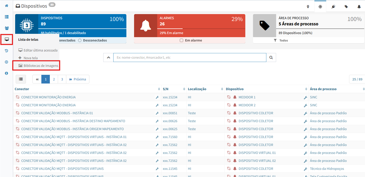Toggle the Em alarme checkbox
The image size is (365, 177).
point(181,40)
